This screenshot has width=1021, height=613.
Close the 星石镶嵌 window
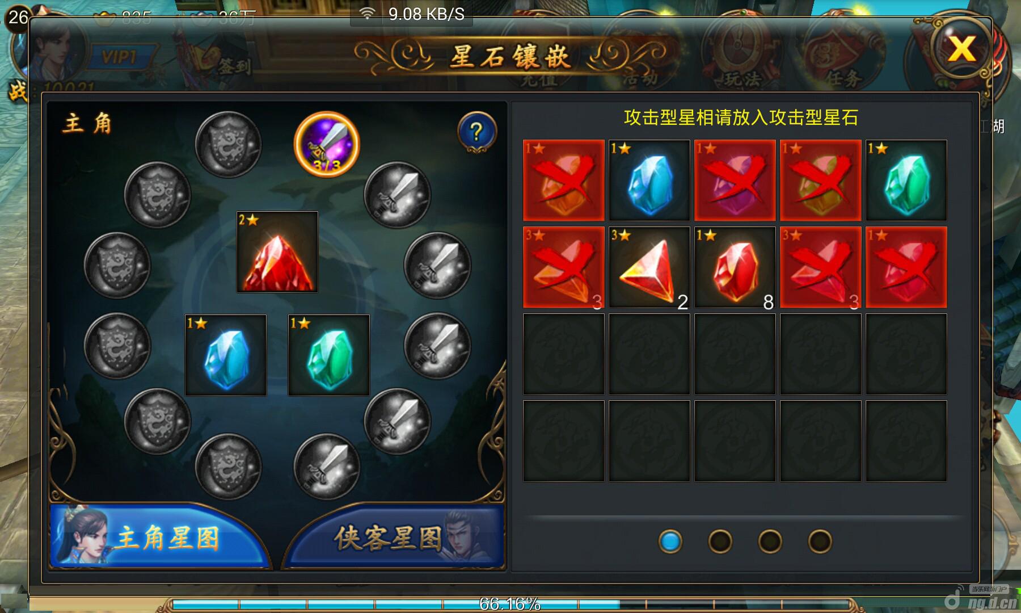961,49
